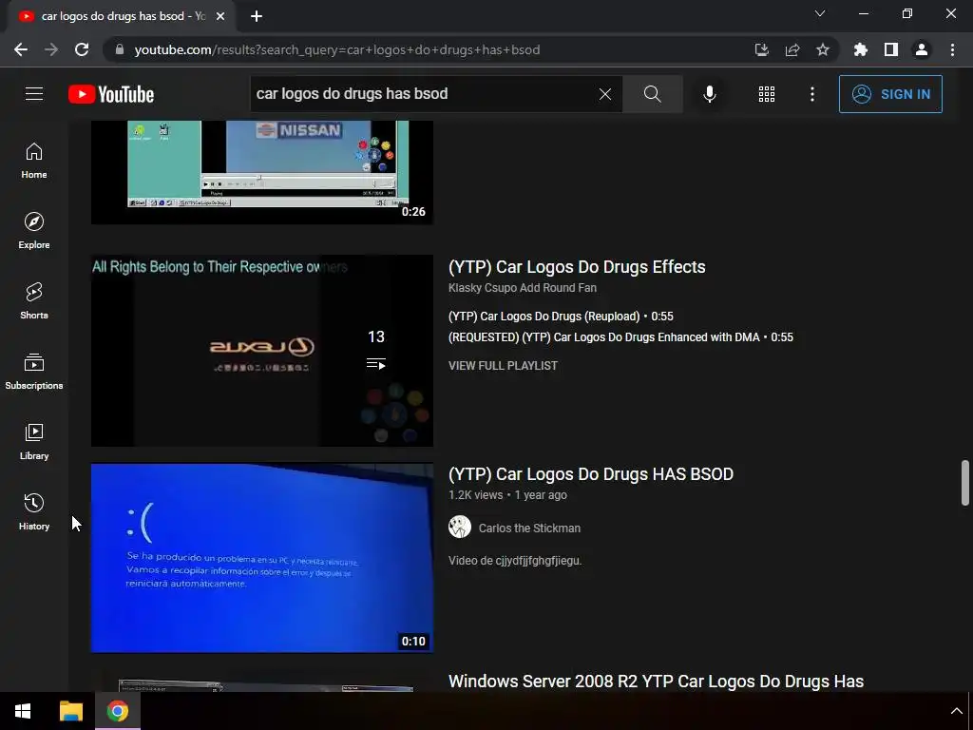Screen dimensions: 973x730
Task: Select the car logos do drugs tab
Action: point(121,16)
